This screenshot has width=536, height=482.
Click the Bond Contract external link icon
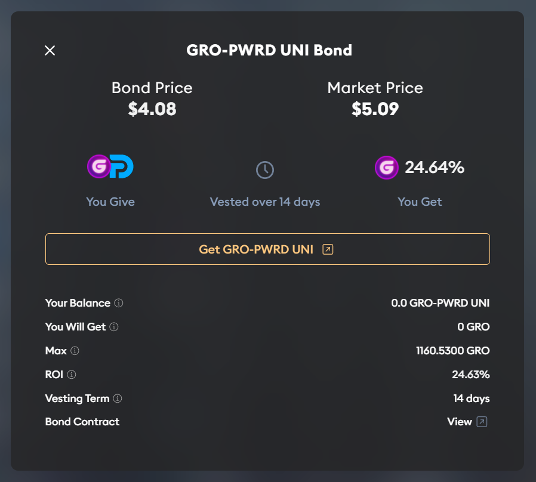(x=482, y=422)
